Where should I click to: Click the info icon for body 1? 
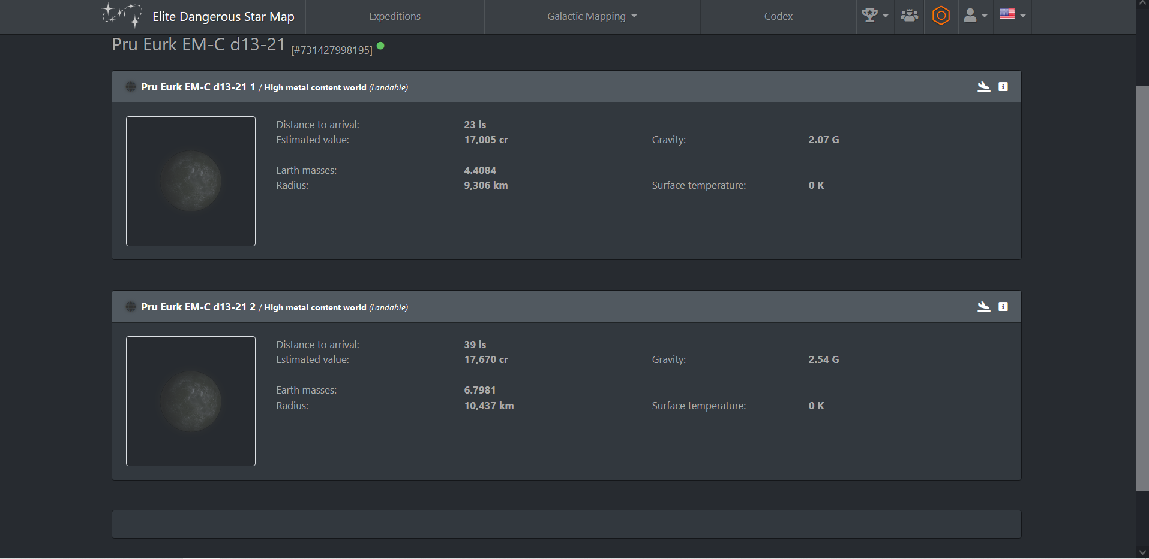1003,87
